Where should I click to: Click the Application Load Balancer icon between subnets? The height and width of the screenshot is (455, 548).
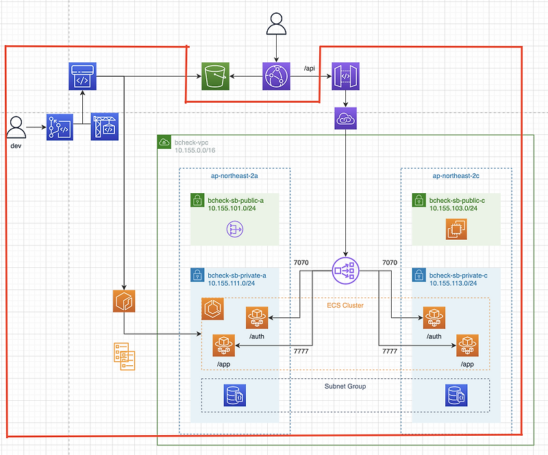pyautogui.click(x=346, y=270)
